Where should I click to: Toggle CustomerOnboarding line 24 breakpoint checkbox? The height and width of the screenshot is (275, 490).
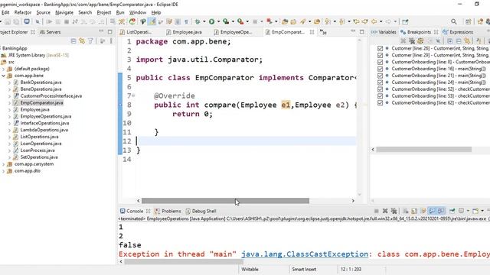pos(380,82)
